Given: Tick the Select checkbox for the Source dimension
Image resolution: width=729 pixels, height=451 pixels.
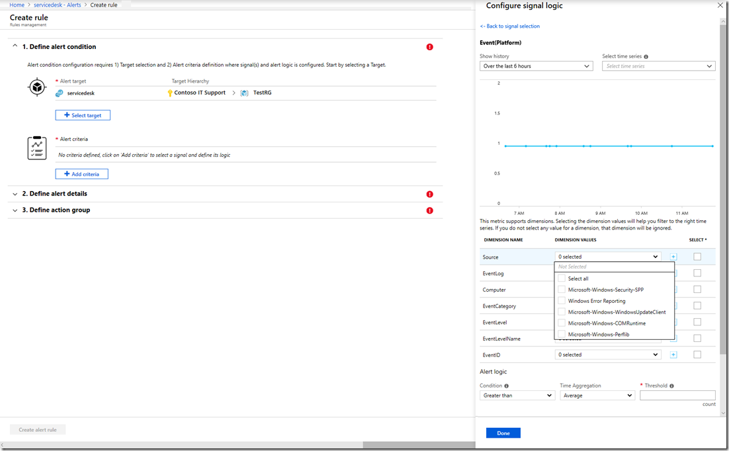Looking at the screenshot, I should click(697, 257).
